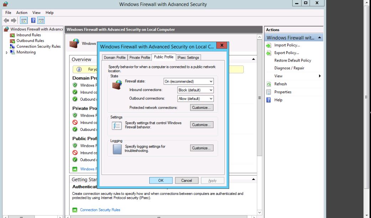The height and width of the screenshot is (218, 371).
Task: Click the blue Help toolbar icon
Action: coord(33,21)
